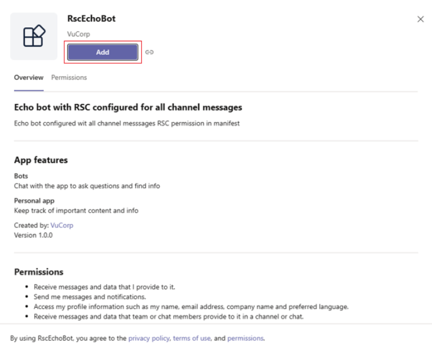Follow the terms of use link

point(192,338)
